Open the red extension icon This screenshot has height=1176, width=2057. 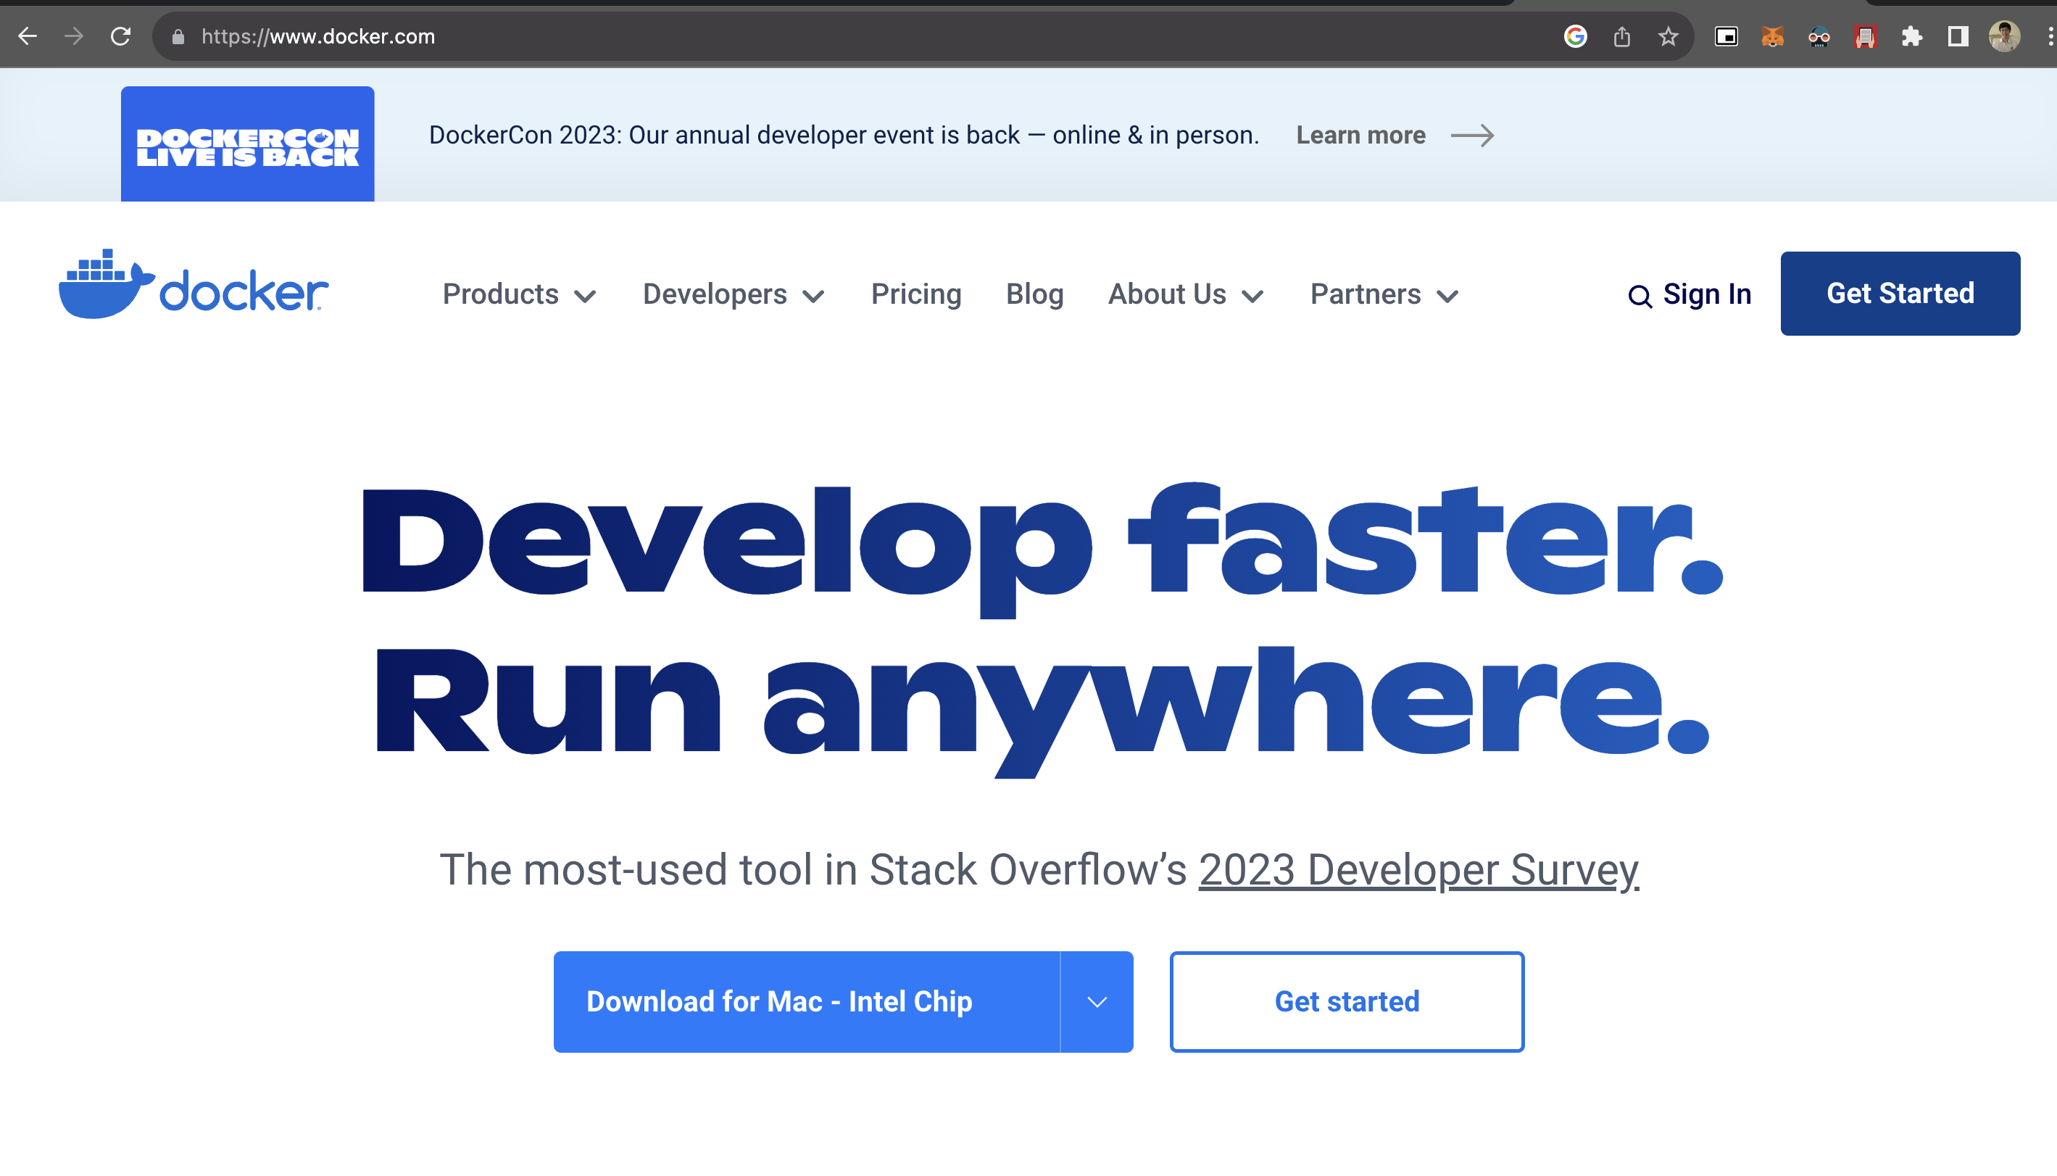click(x=1866, y=36)
